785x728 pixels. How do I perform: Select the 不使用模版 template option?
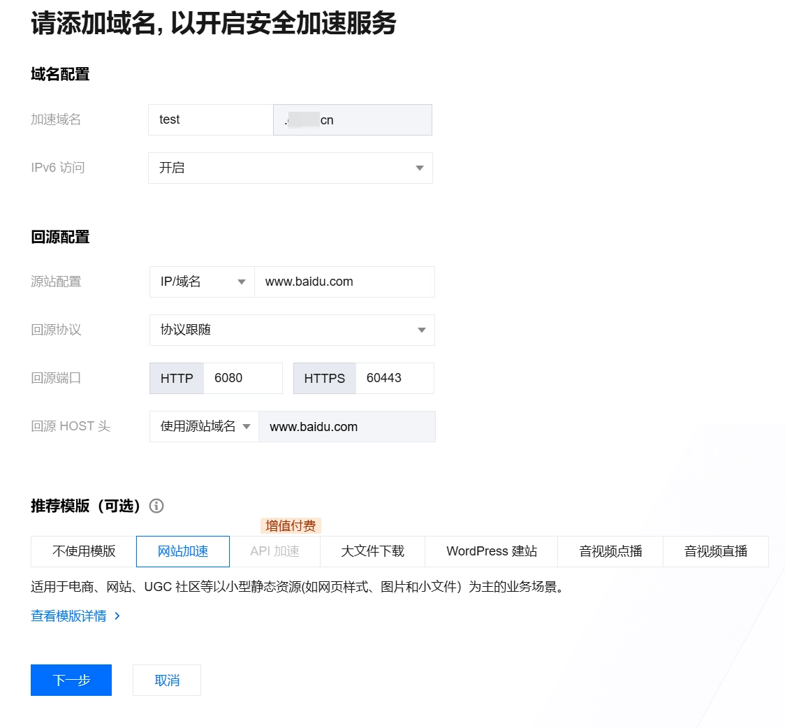(x=84, y=551)
